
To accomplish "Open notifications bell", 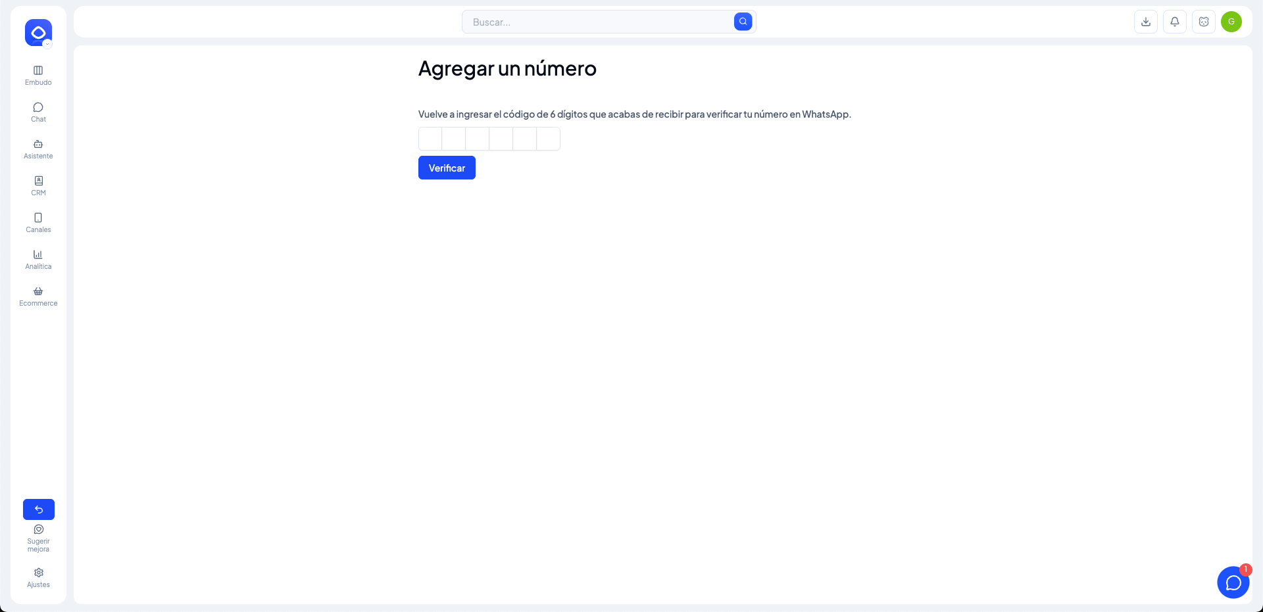I will (1174, 22).
